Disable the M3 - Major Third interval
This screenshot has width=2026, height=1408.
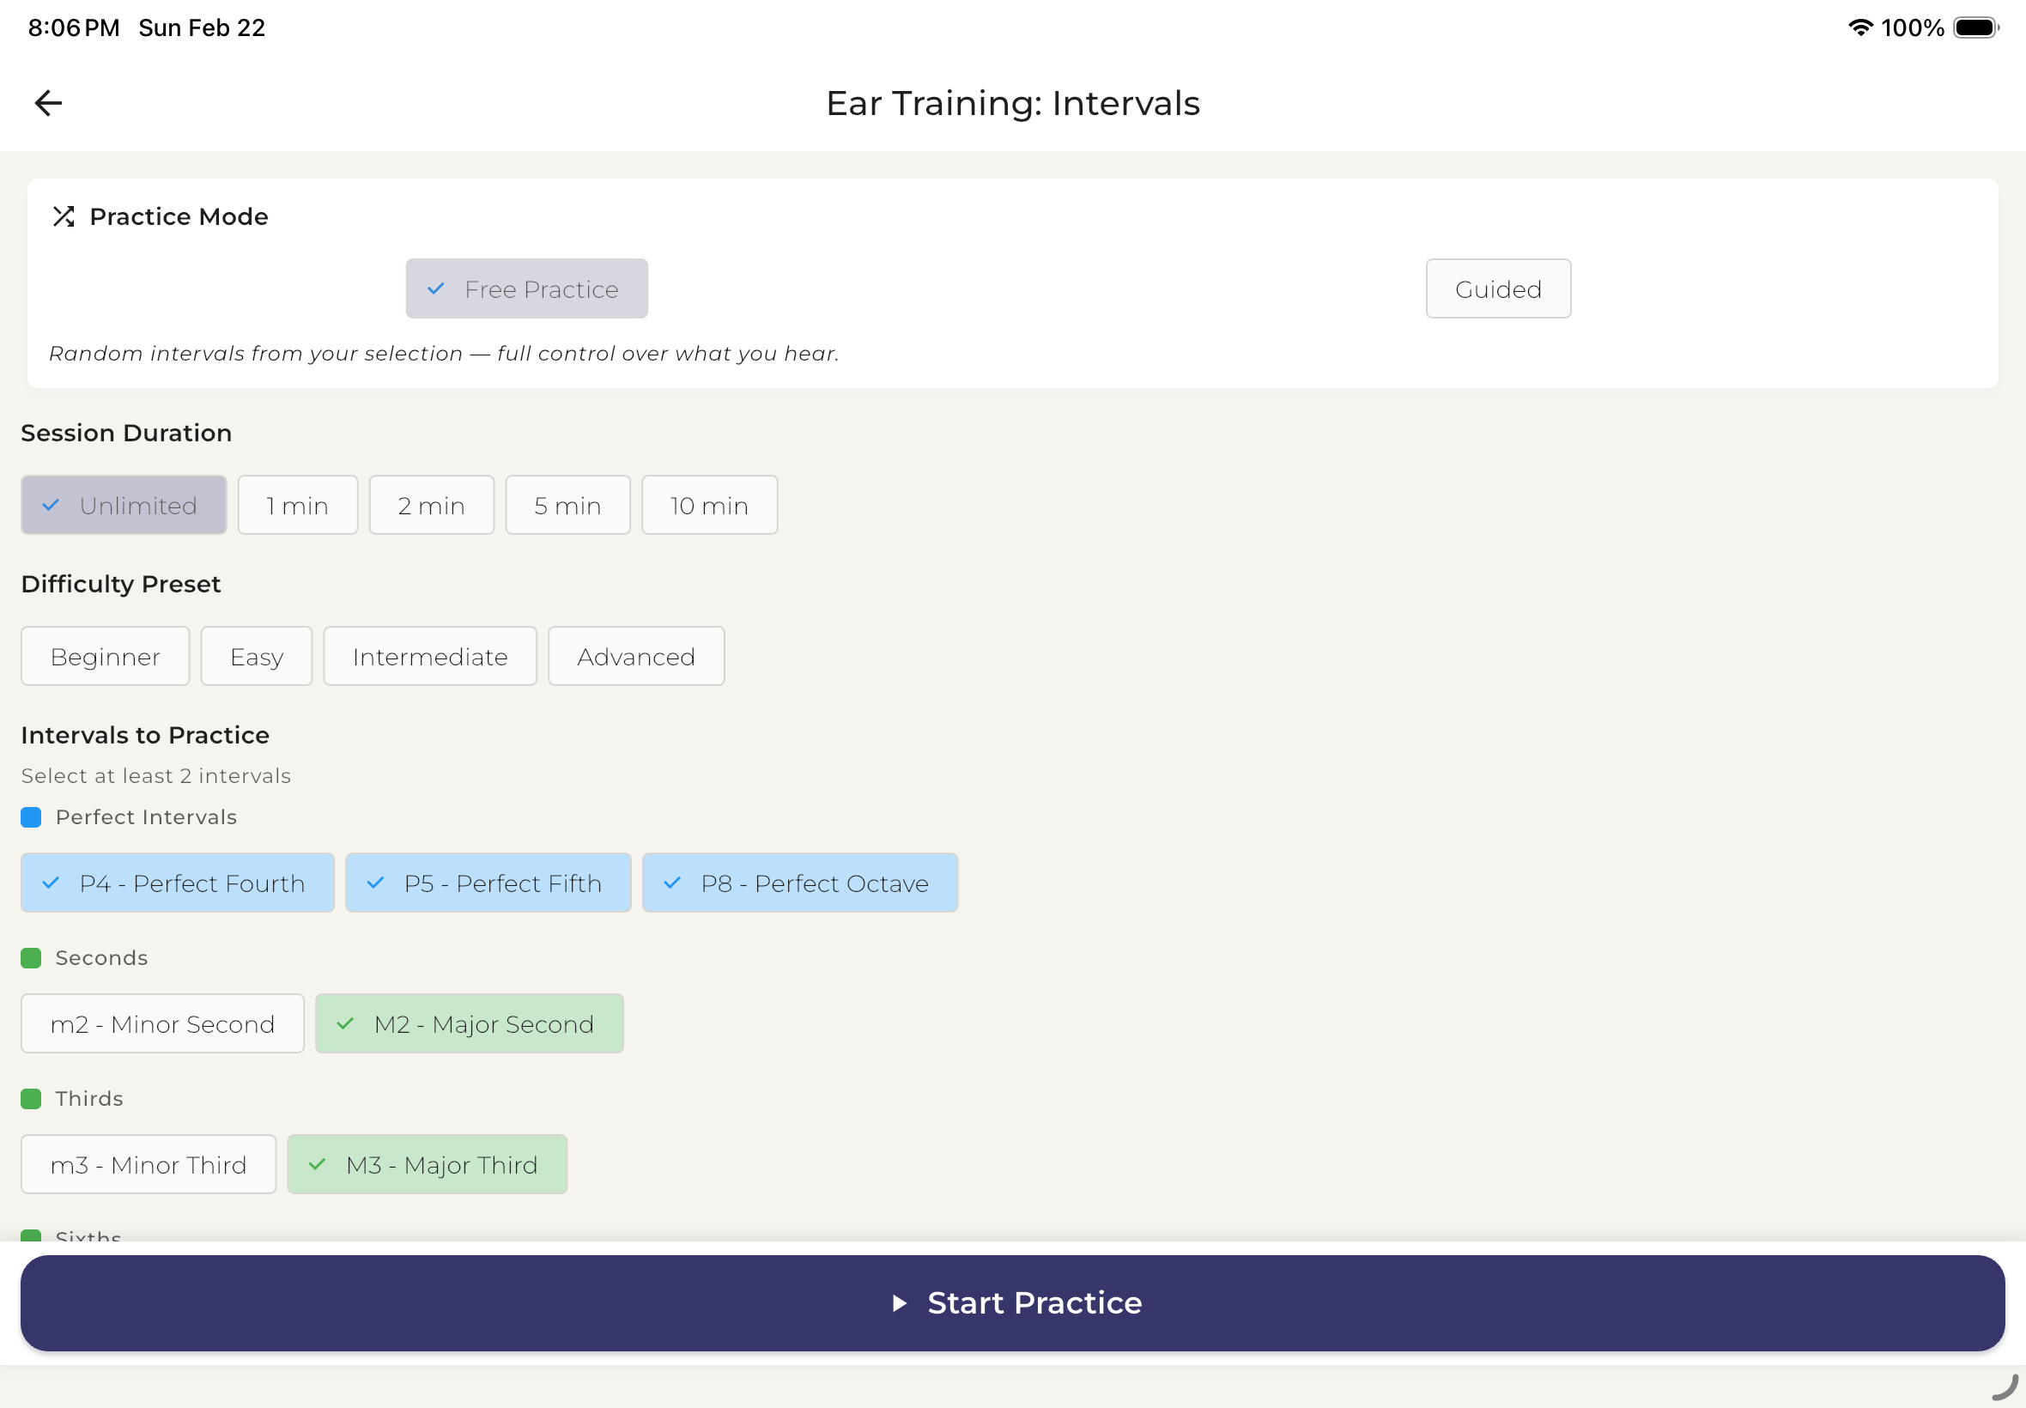tap(427, 1163)
